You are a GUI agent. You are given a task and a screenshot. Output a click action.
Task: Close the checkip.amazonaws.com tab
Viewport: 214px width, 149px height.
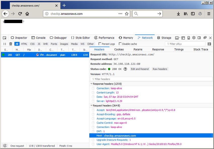pyautogui.click(x=56, y=6)
